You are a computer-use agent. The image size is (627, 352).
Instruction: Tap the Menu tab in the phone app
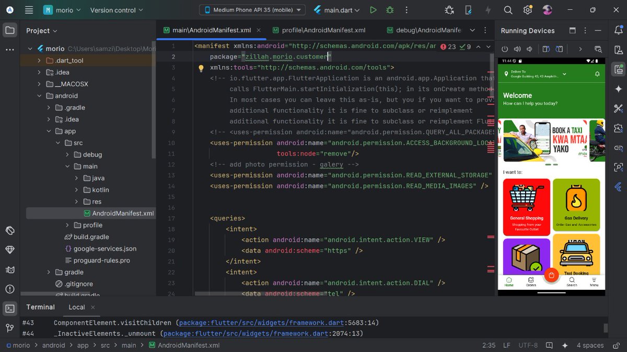click(x=594, y=282)
